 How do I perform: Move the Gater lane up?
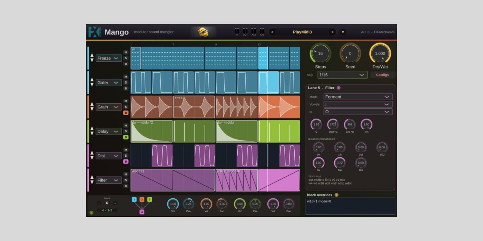[92, 80]
